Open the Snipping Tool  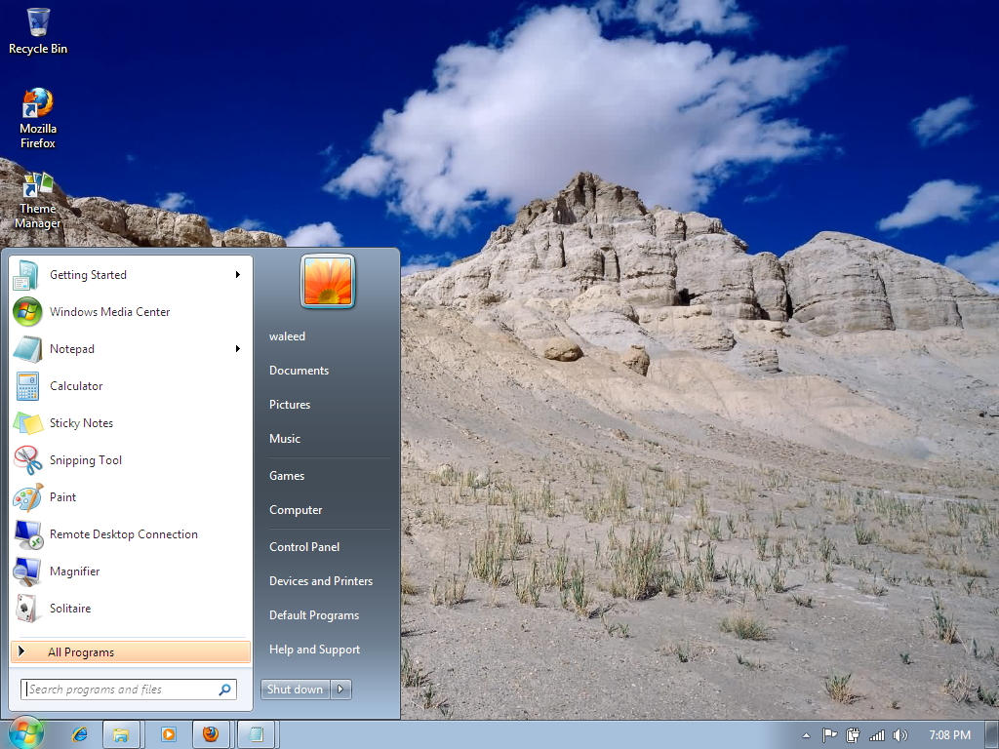click(x=84, y=459)
